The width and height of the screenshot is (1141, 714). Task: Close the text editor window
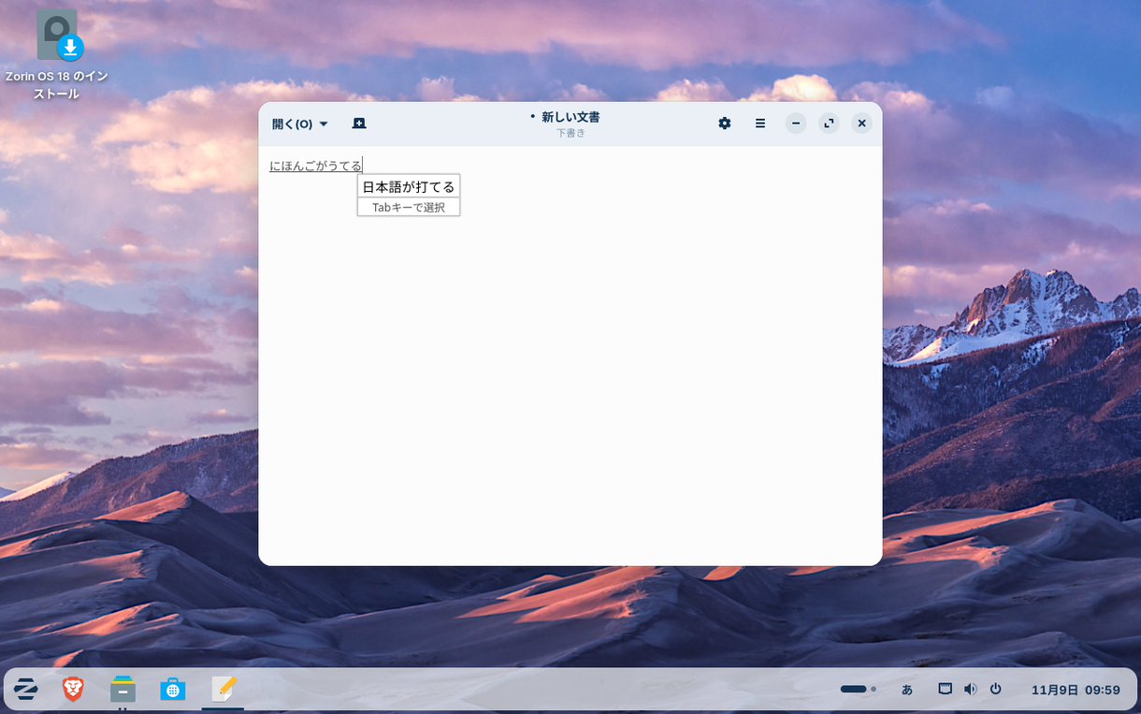862,124
